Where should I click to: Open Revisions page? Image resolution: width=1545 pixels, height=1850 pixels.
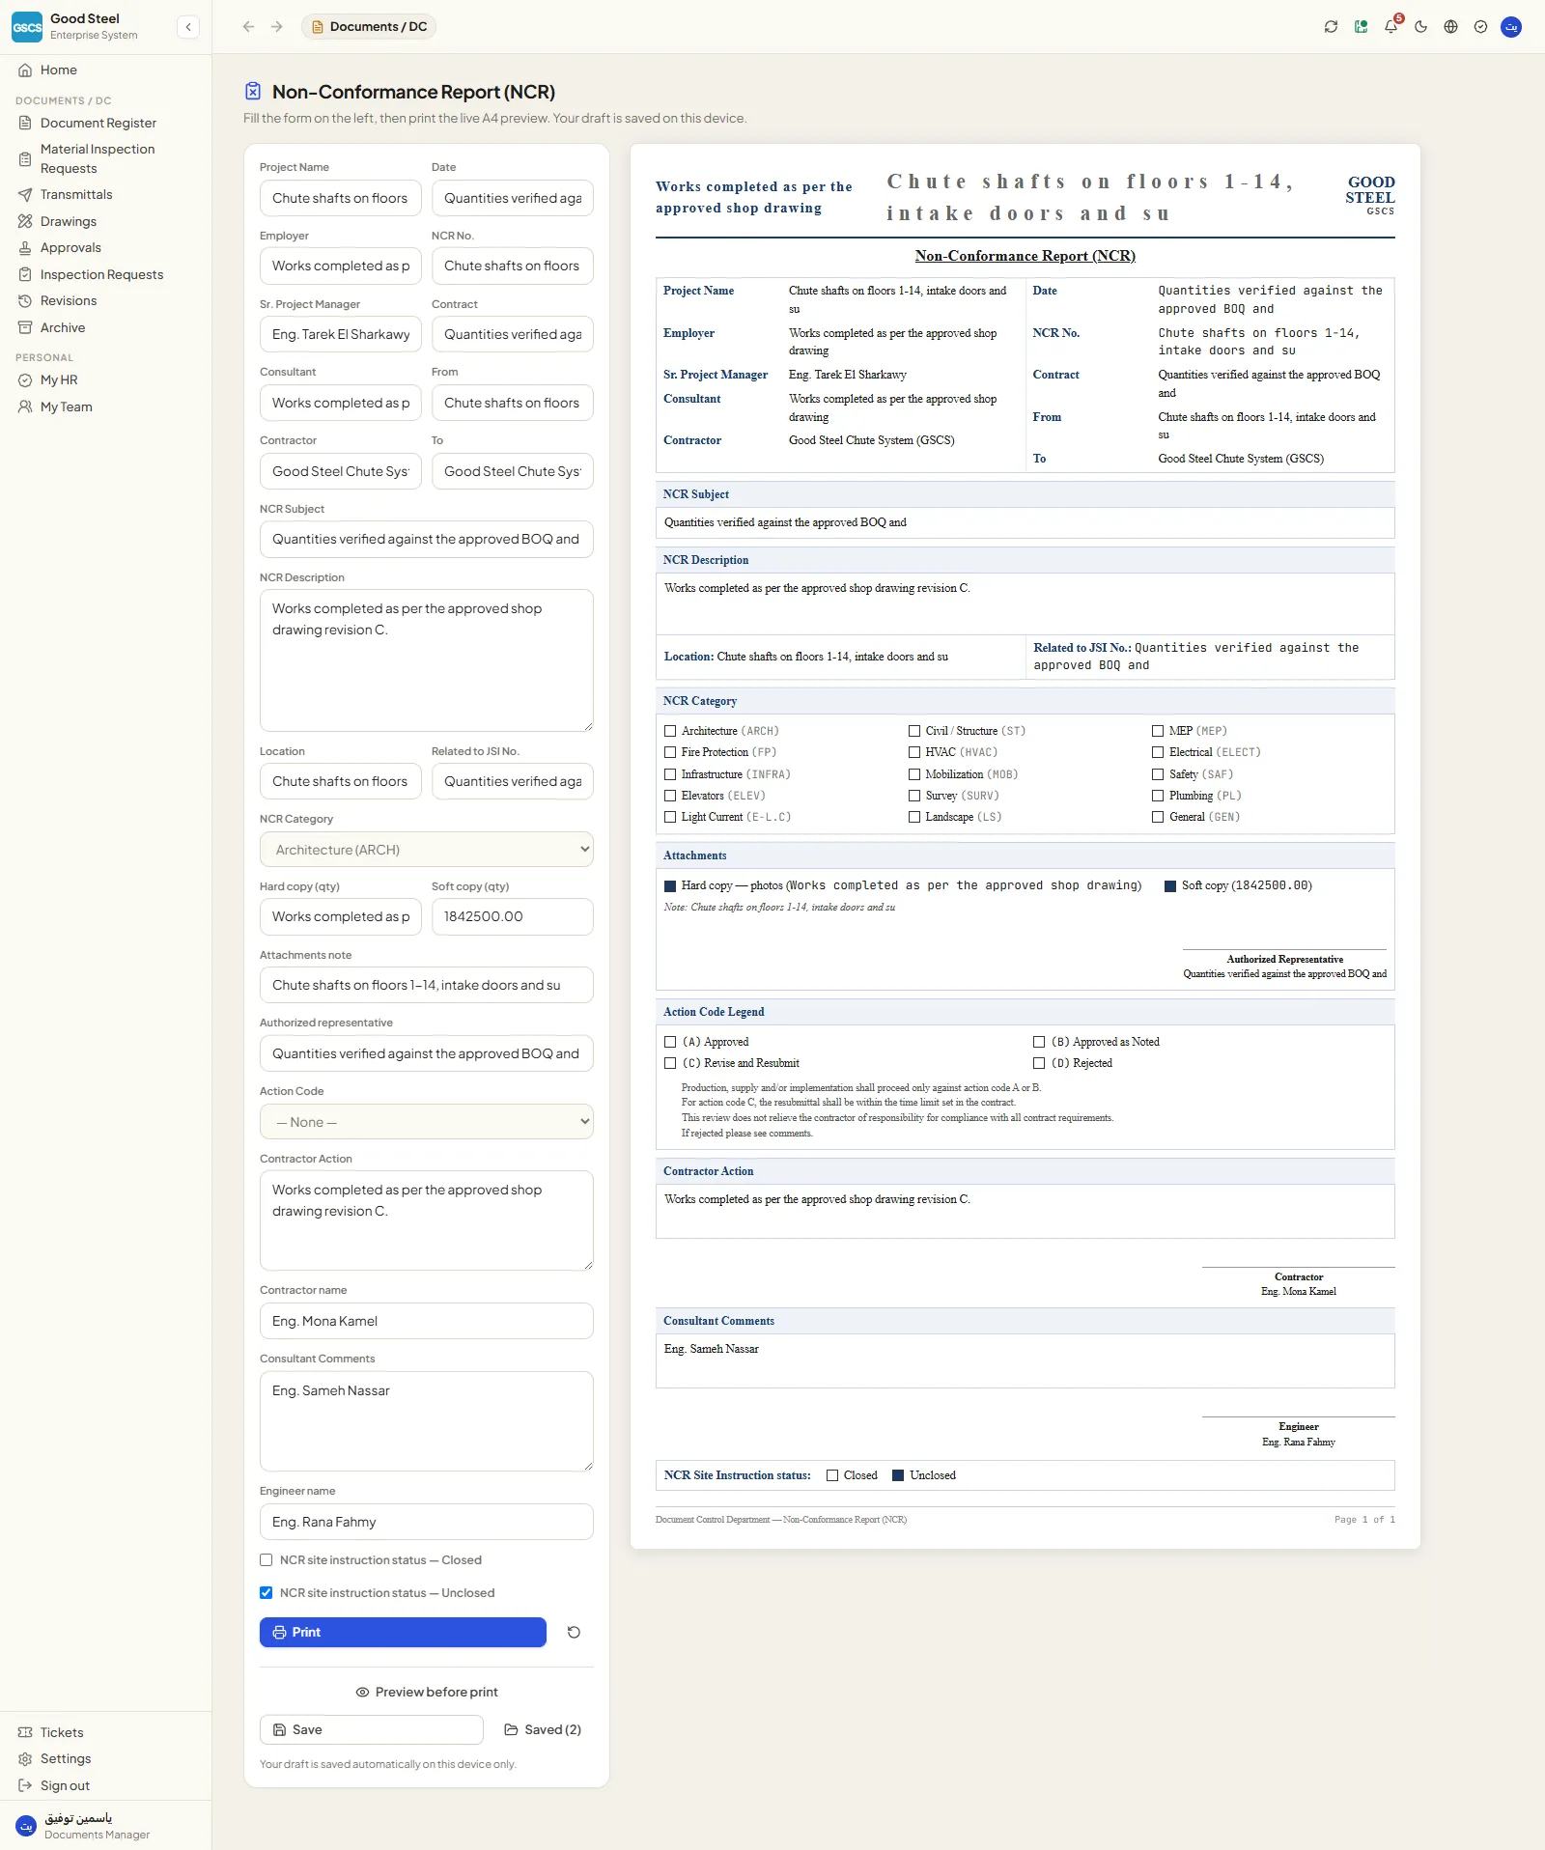click(x=106, y=300)
